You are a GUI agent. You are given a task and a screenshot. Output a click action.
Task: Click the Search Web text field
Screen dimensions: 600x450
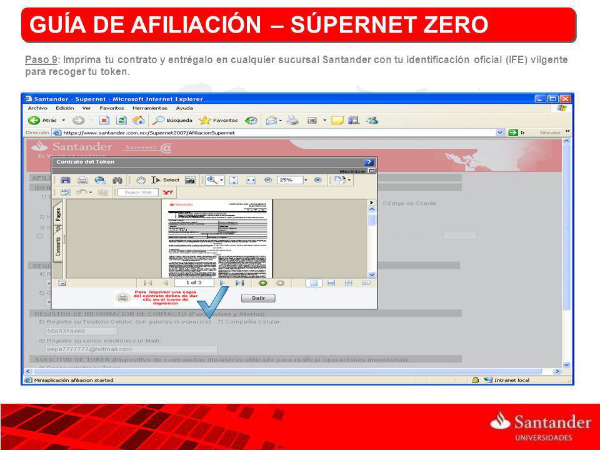point(138,192)
